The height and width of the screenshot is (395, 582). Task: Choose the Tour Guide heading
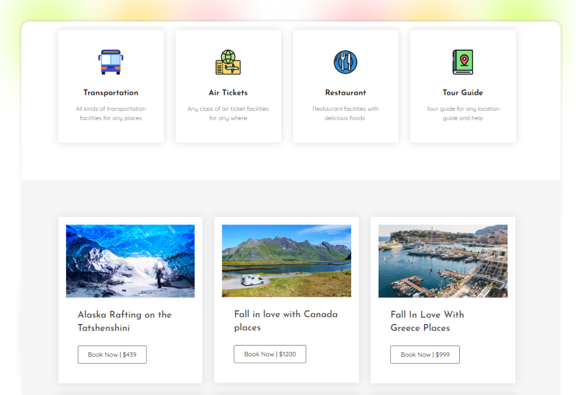pos(463,93)
